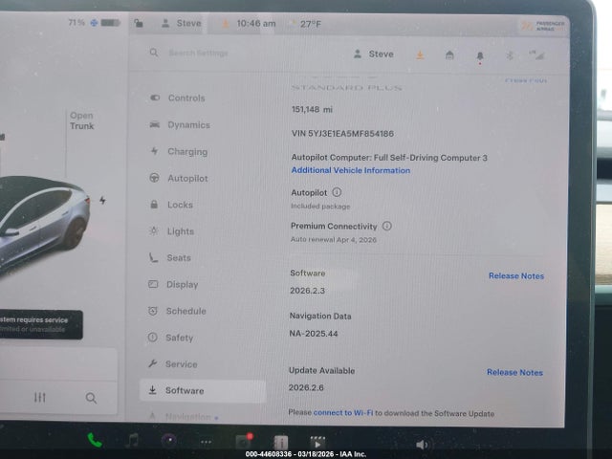Screen dimensions: 612x459
Task: Open the manual information icon in bottom bar
Action: [280, 442]
